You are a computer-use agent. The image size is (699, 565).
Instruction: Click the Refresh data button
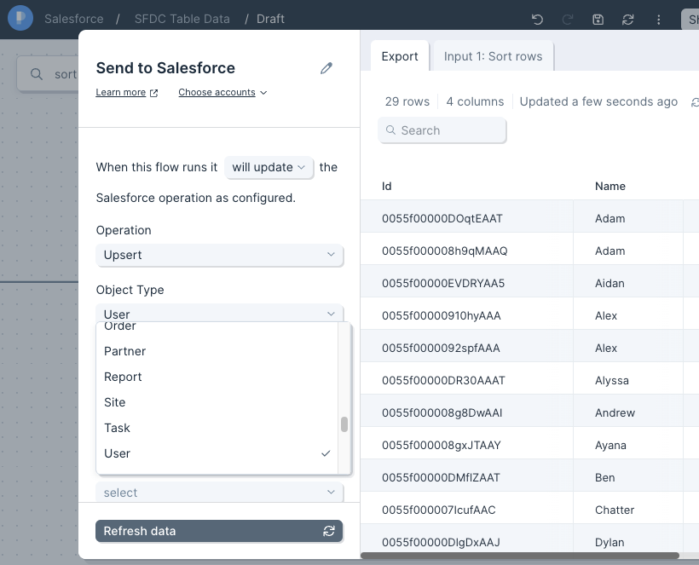click(x=219, y=531)
